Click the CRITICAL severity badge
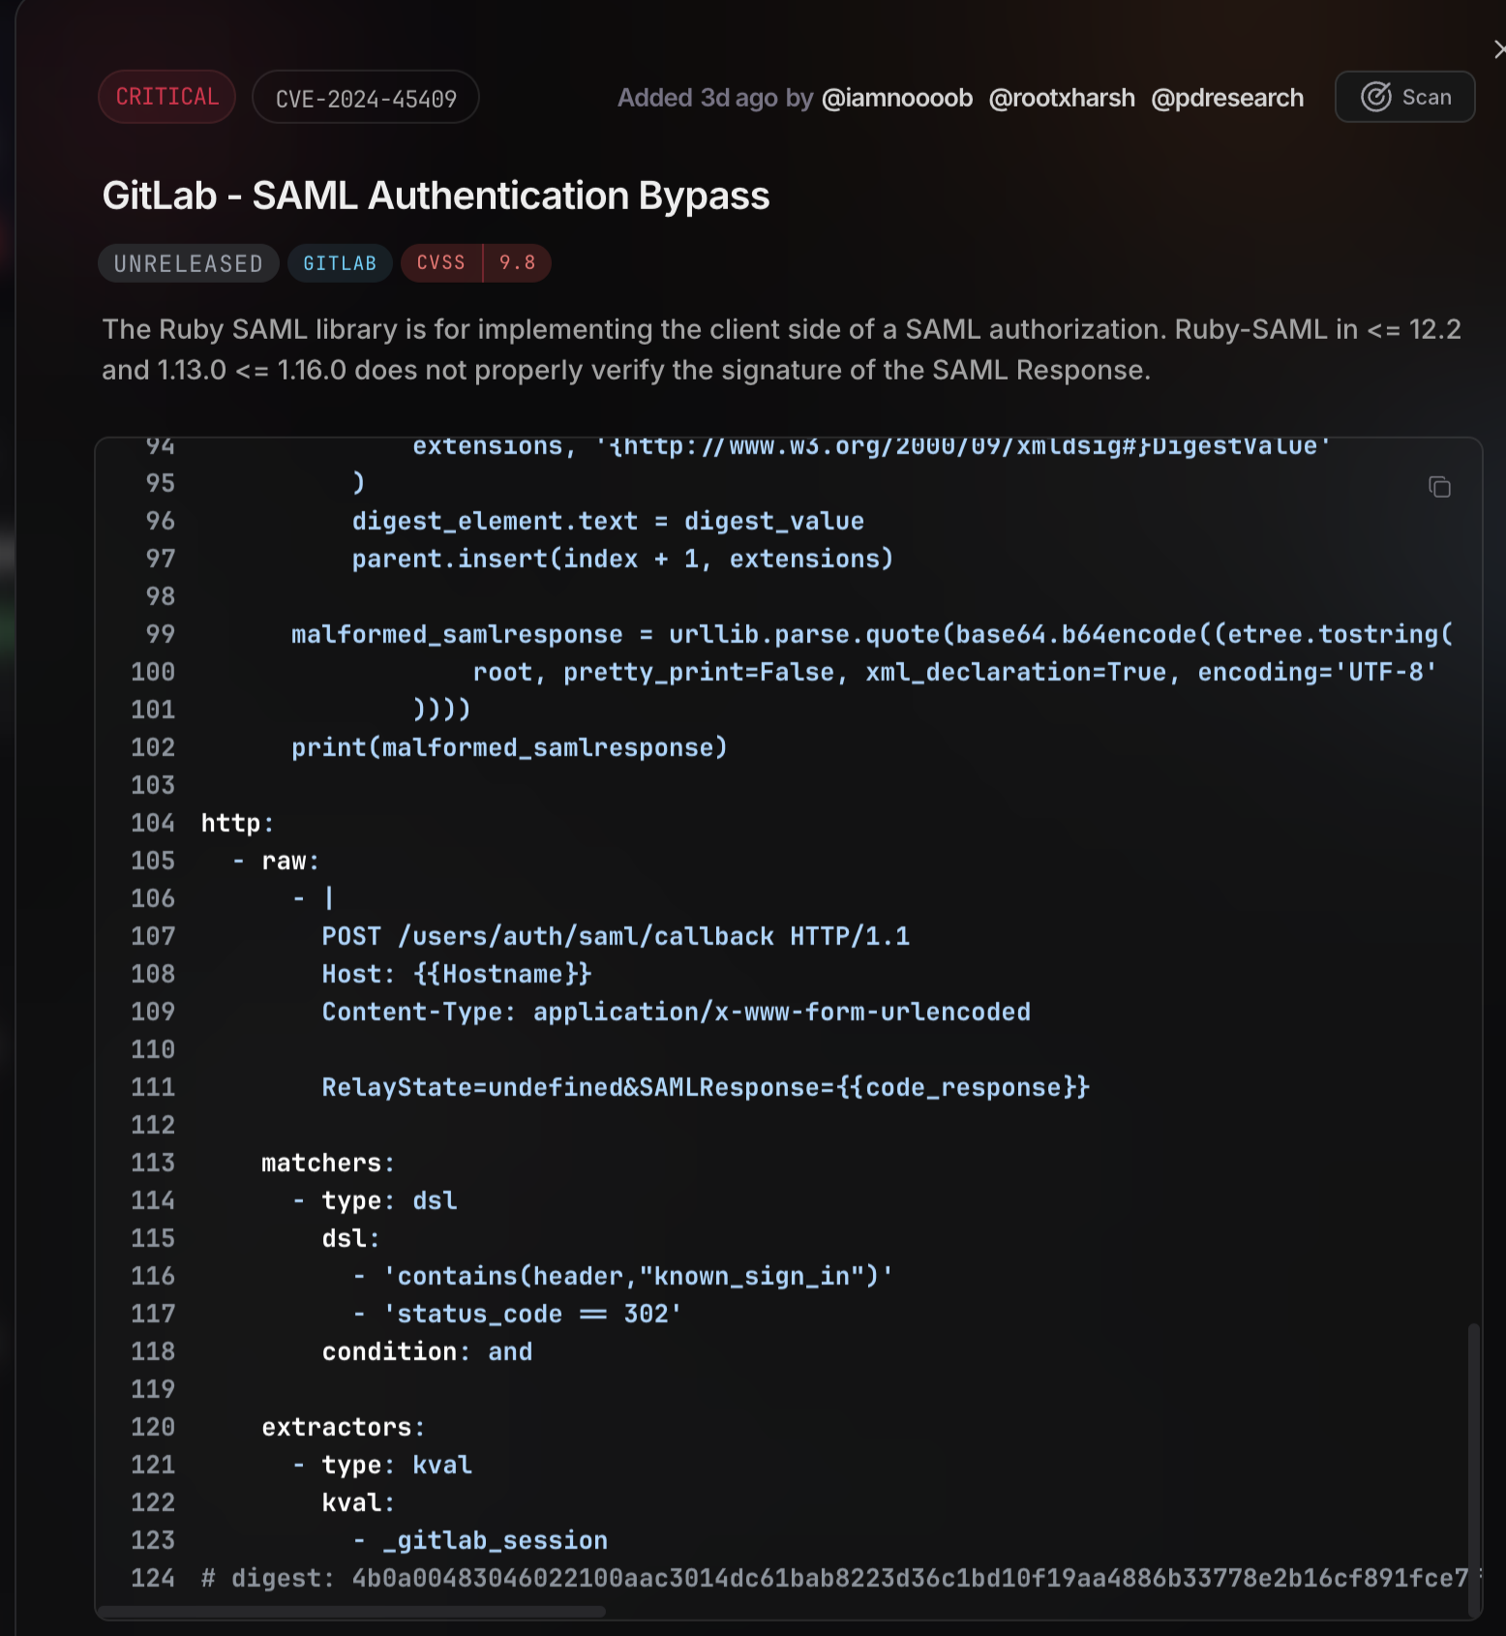The image size is (1506, 1636). (166, 97)
